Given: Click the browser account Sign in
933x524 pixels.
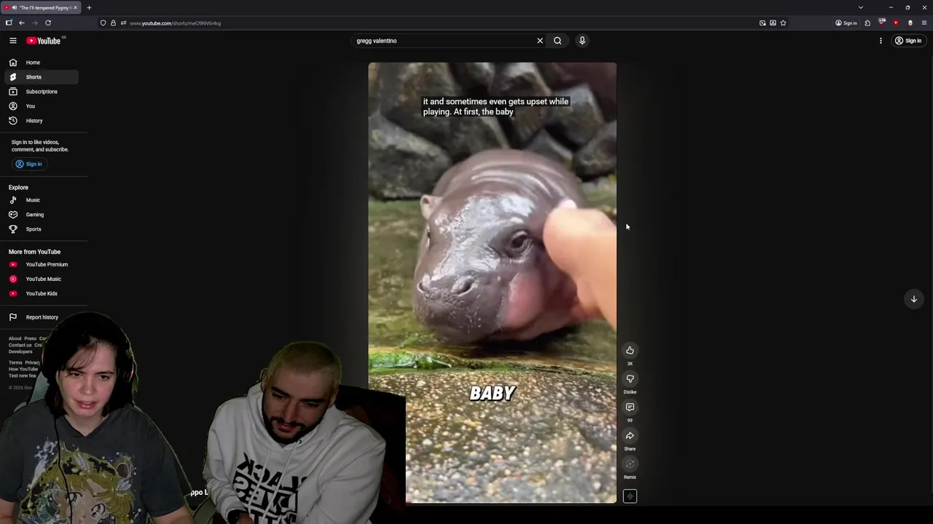Looking at the screenshot, I should 846,23.
